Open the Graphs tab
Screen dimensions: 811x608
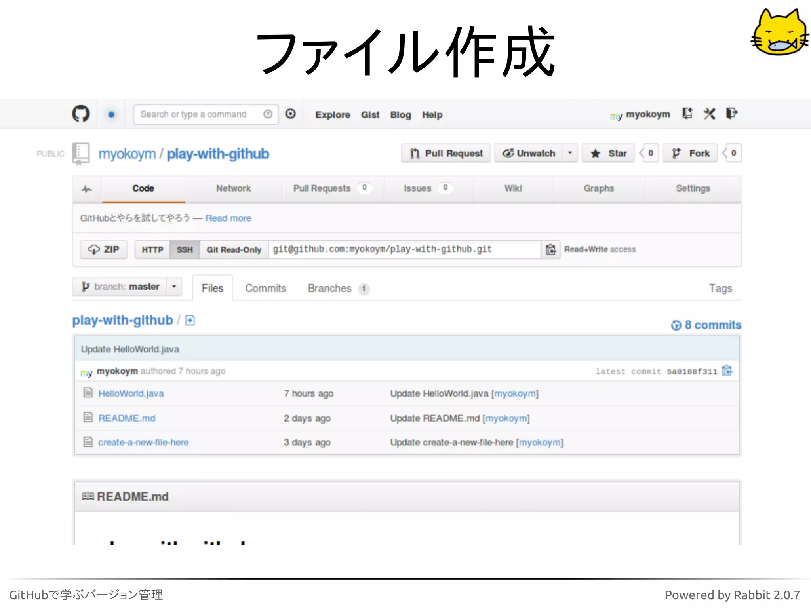[599, 188]
